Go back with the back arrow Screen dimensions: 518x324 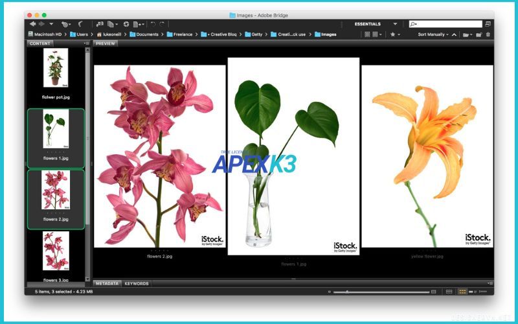[x=32, y=24]
